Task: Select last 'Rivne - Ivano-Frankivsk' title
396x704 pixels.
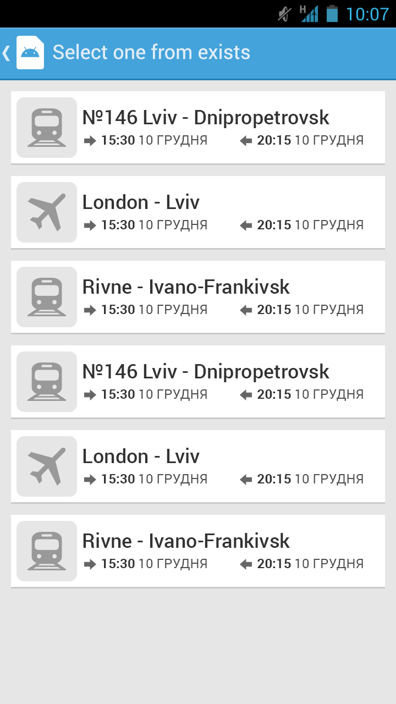Action: [186, 541]
